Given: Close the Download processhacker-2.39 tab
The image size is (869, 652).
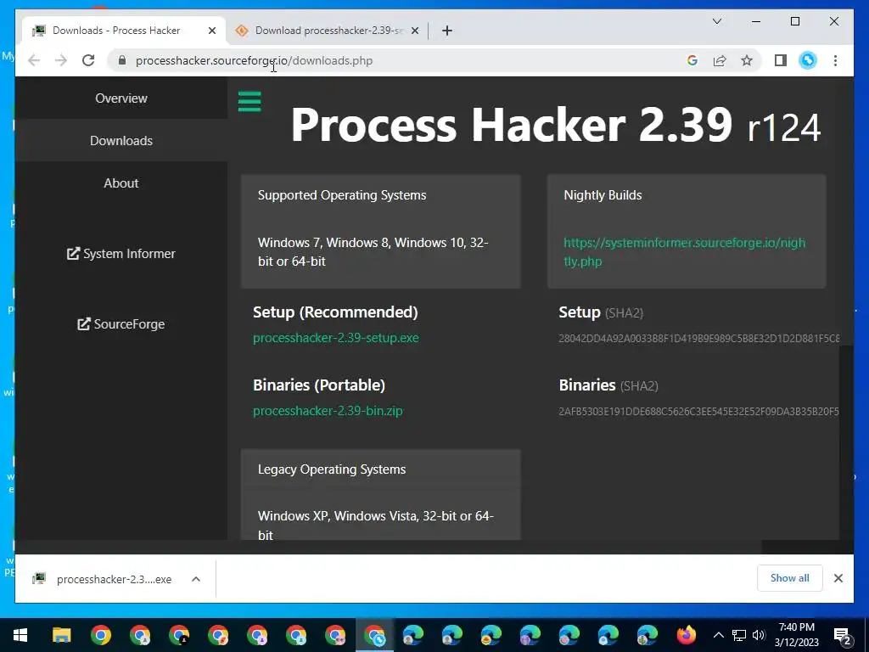Looking at the screenshot, I should pos(415,31).
